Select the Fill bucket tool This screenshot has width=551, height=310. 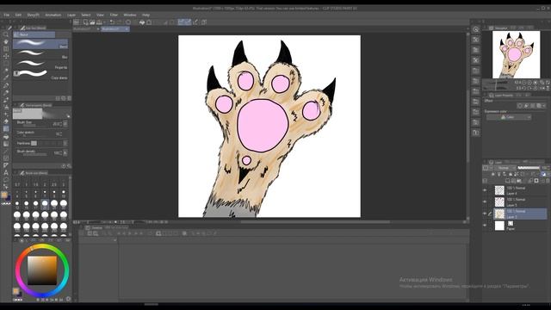6,136
